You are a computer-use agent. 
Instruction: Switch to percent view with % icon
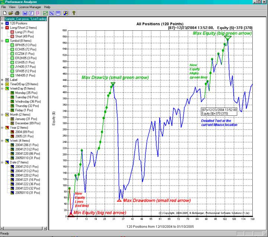pos(52,13)
